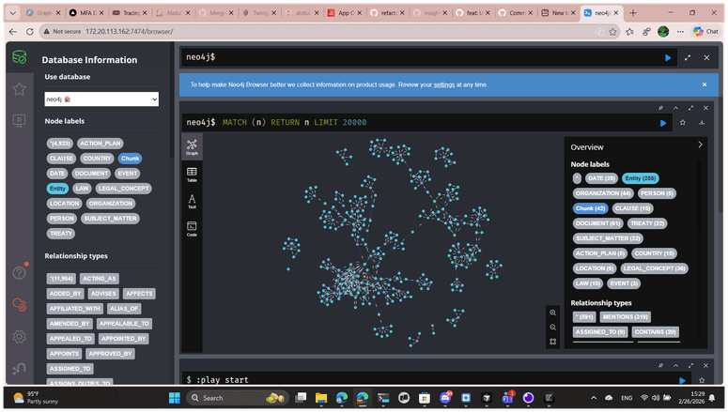
Task: Pin the MATCH query result frame
Action: pos(660,108)
